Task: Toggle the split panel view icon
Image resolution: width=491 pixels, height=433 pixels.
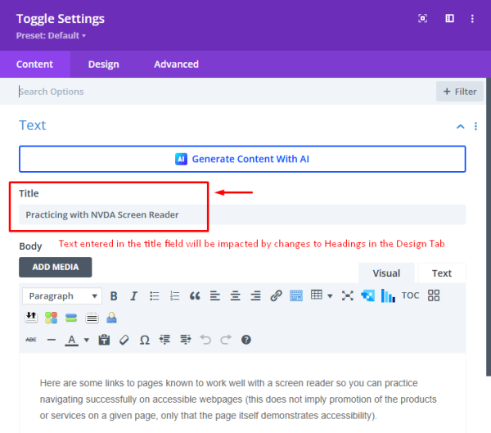Action: 449,19
